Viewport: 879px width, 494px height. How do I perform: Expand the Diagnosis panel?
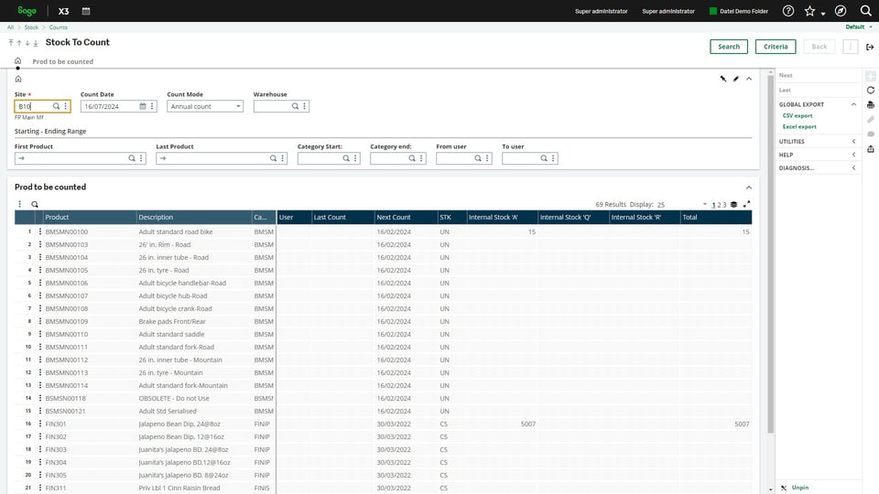coord(853,167)
